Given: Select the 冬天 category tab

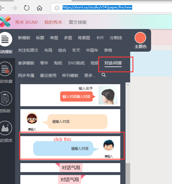Looking at the screenshot, I should click(76, 50).
